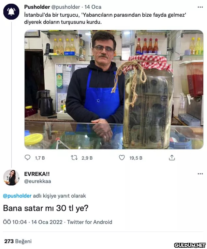Click the share upload icon
Viewport: 207px width, 249px height.
point(172,158)
